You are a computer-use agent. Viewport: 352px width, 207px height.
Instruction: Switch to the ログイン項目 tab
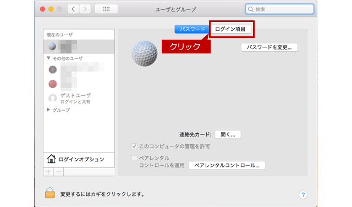[x=230, y=29]
